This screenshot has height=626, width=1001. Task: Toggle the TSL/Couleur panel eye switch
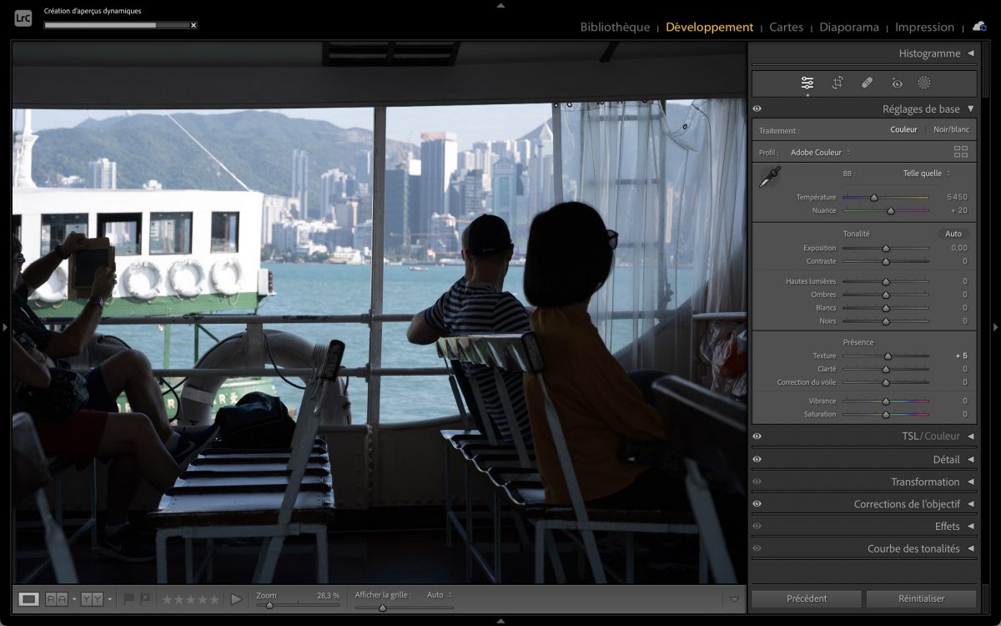(x=757, y=437)
